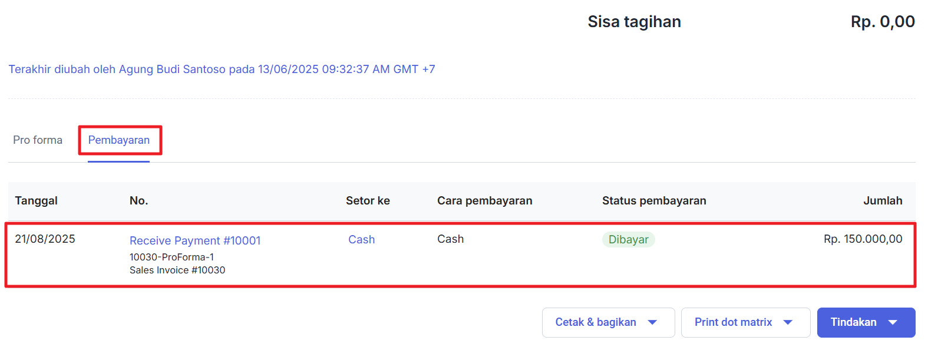Click the Tindakan button label

coord(853,322)
